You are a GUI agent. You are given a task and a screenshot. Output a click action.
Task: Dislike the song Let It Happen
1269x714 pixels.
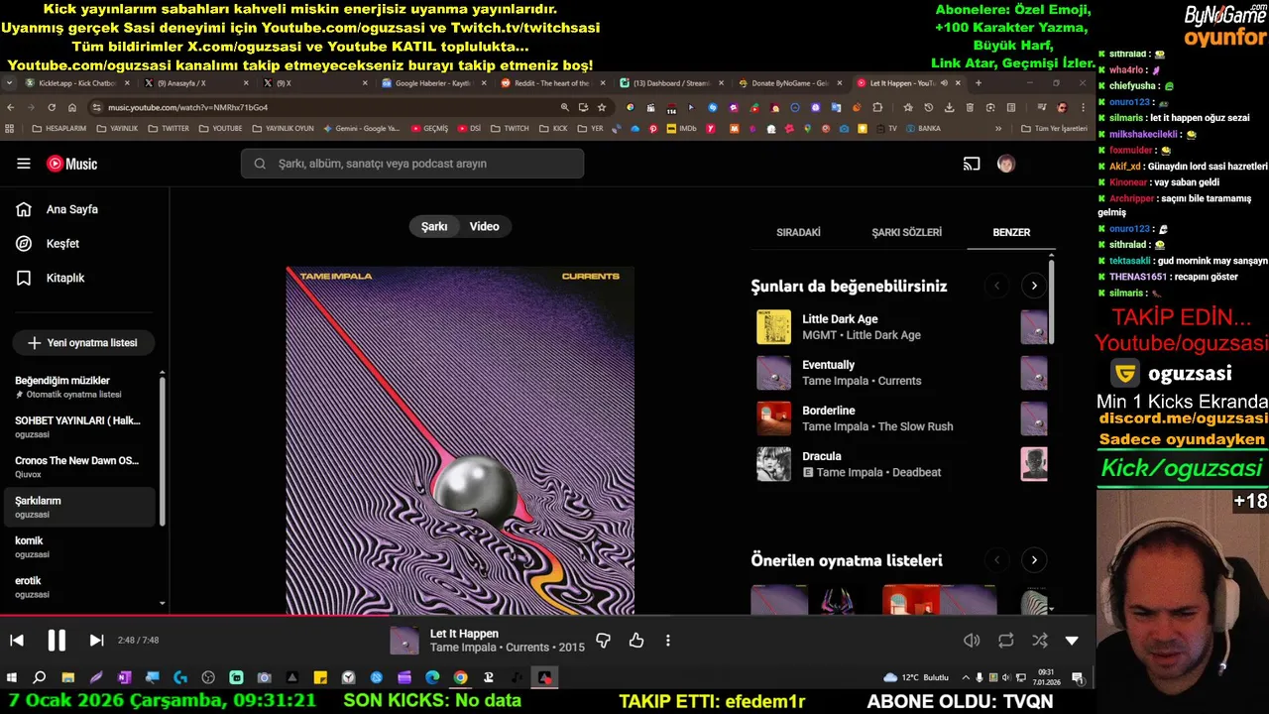(603, 641)
